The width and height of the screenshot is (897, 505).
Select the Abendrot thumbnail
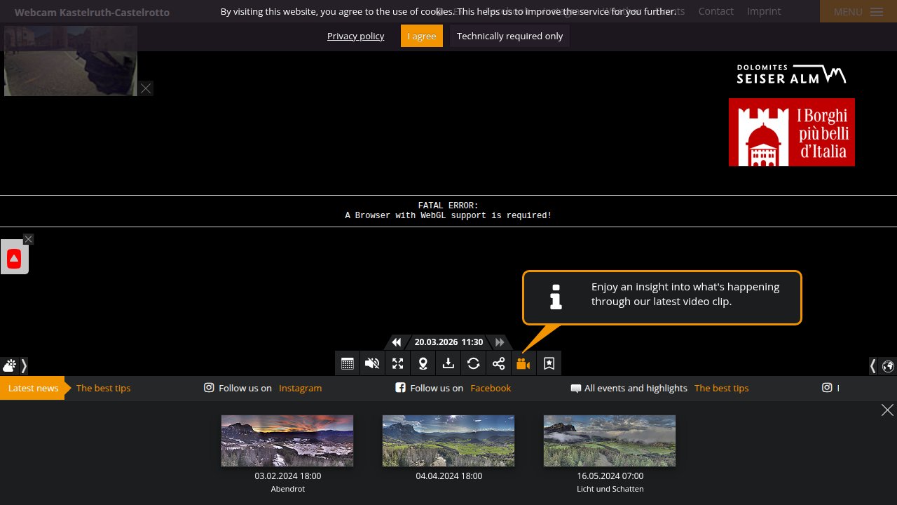coord(287,440)
